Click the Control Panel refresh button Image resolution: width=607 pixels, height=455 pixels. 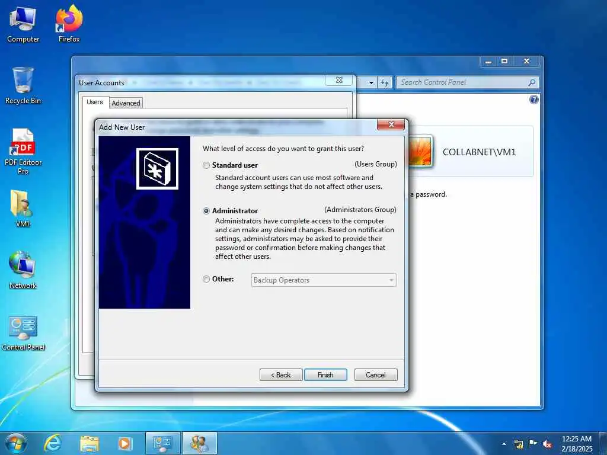pos(384,83)
